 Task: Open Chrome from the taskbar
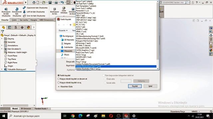point(73,116)
